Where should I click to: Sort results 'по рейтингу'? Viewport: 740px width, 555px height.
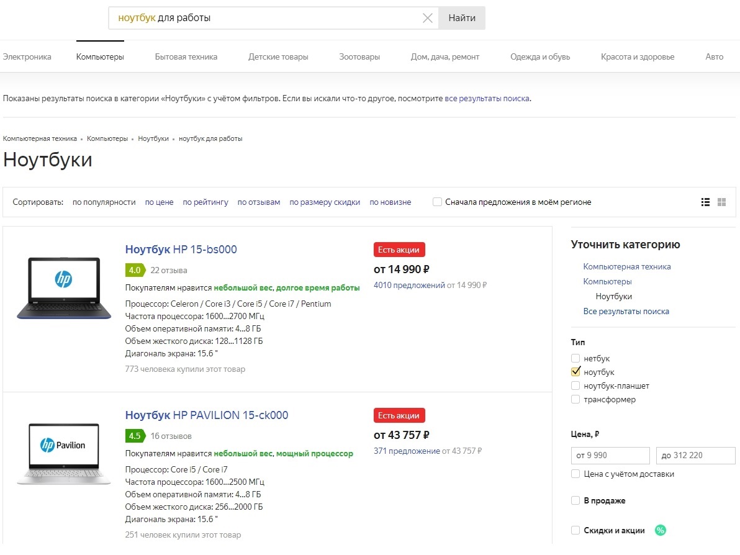tap(205, 202)
